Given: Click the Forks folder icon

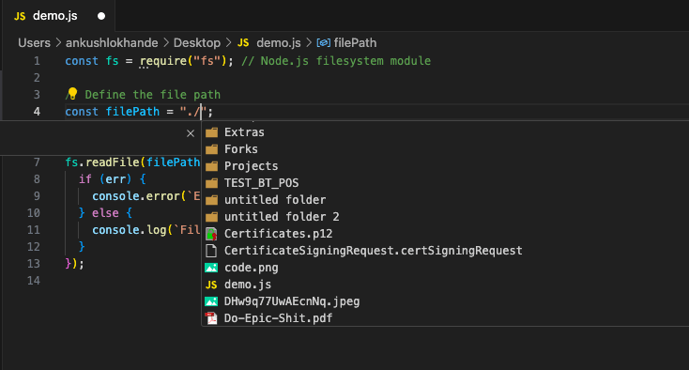Looking at the screenshot, I should (211, 149).
